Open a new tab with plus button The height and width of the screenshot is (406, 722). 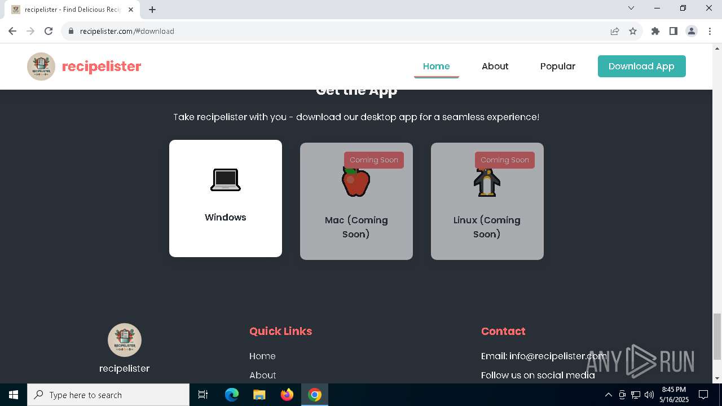(x=152, y=10)
